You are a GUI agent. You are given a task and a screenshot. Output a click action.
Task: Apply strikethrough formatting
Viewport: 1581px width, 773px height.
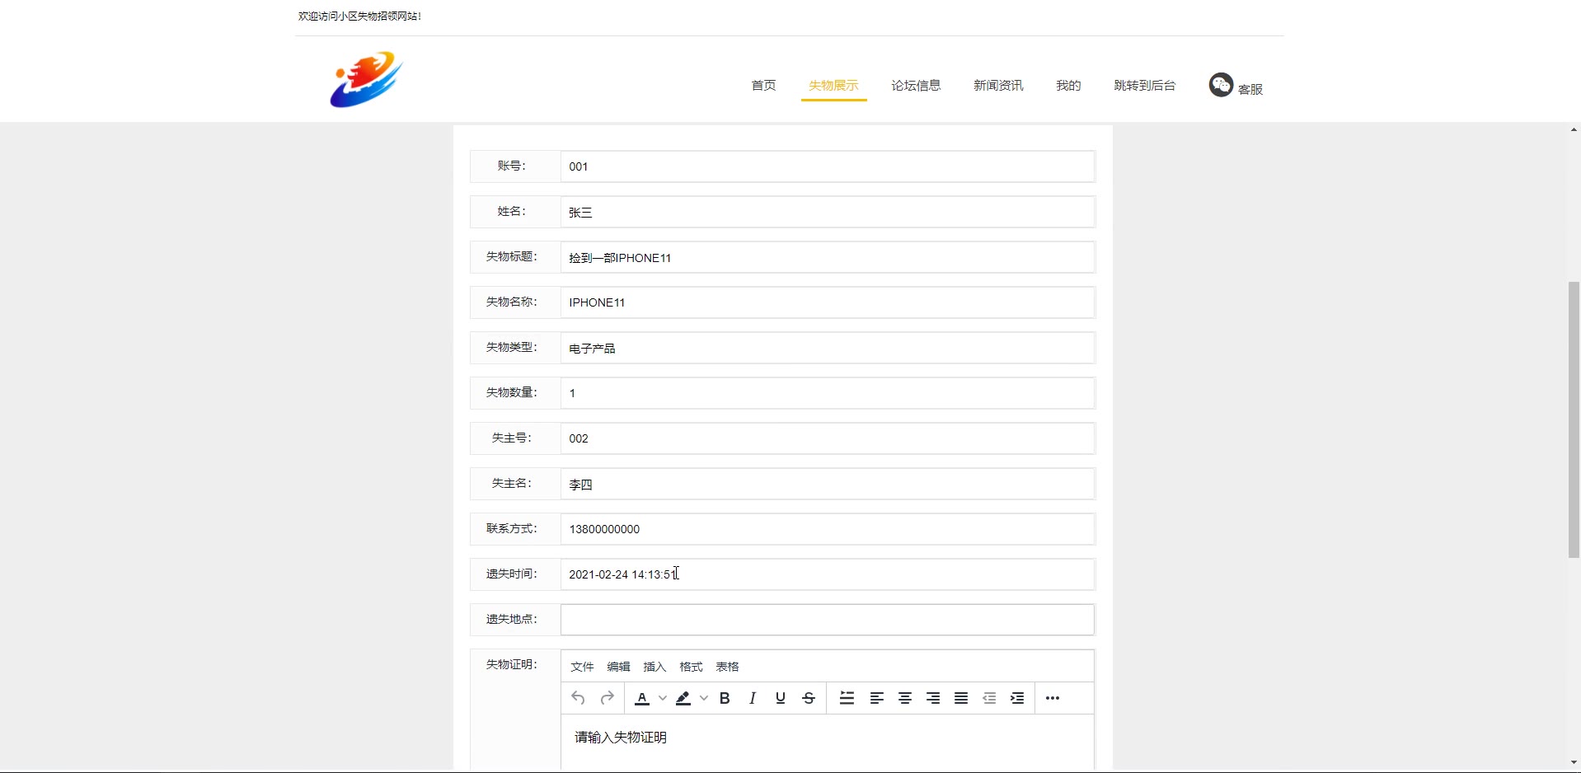click(809, 698)
